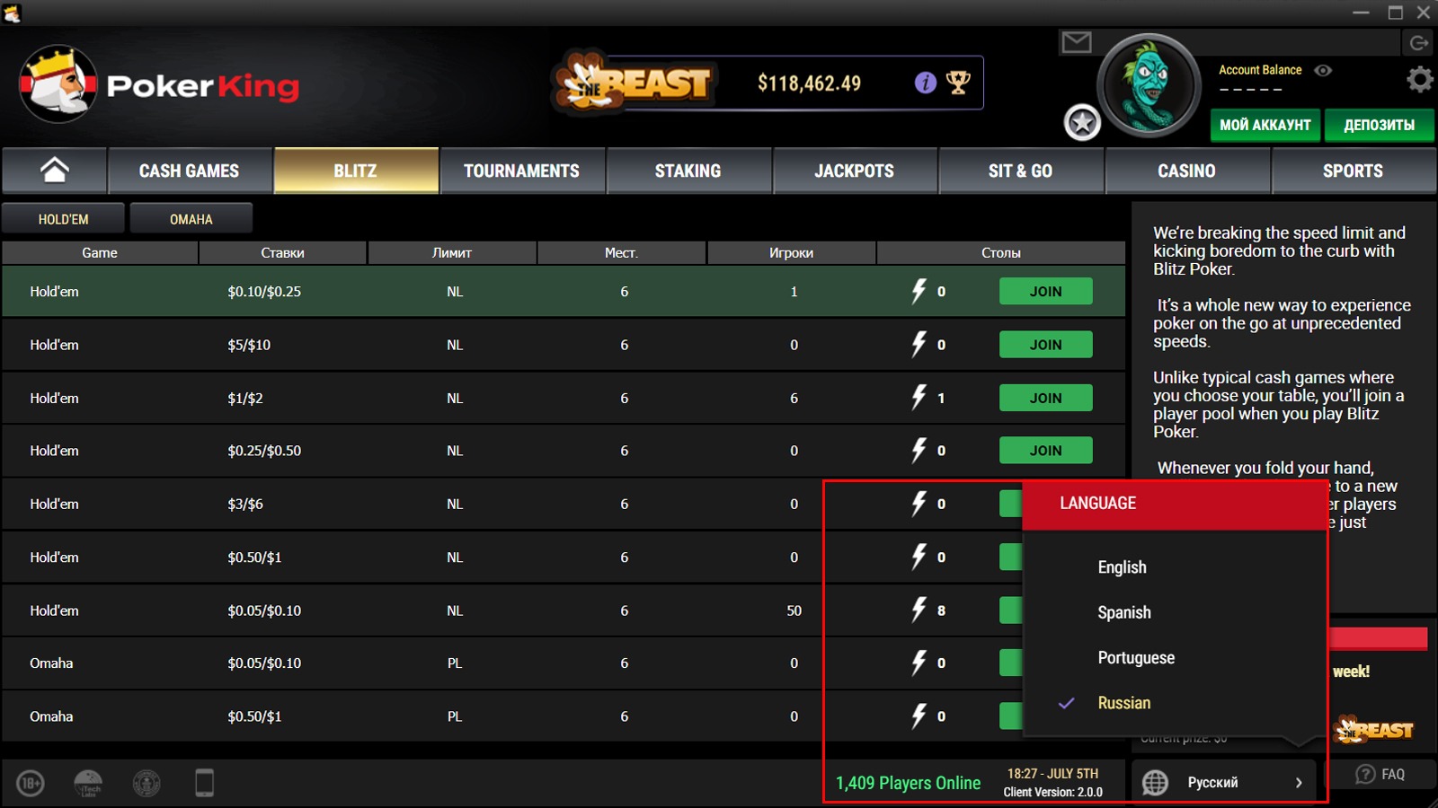Screen dimensions: 1438x808
Task: Show only Omaha games filter tab
Action: coord(191,219)
